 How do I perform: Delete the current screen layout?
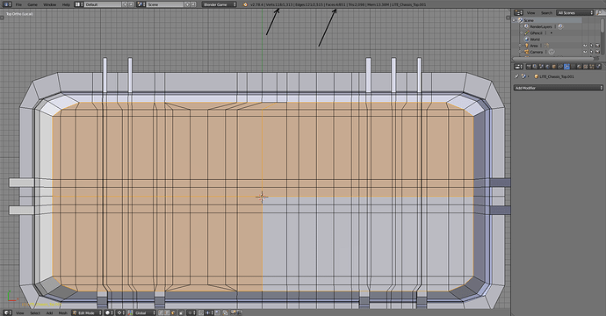pos(131,4)
